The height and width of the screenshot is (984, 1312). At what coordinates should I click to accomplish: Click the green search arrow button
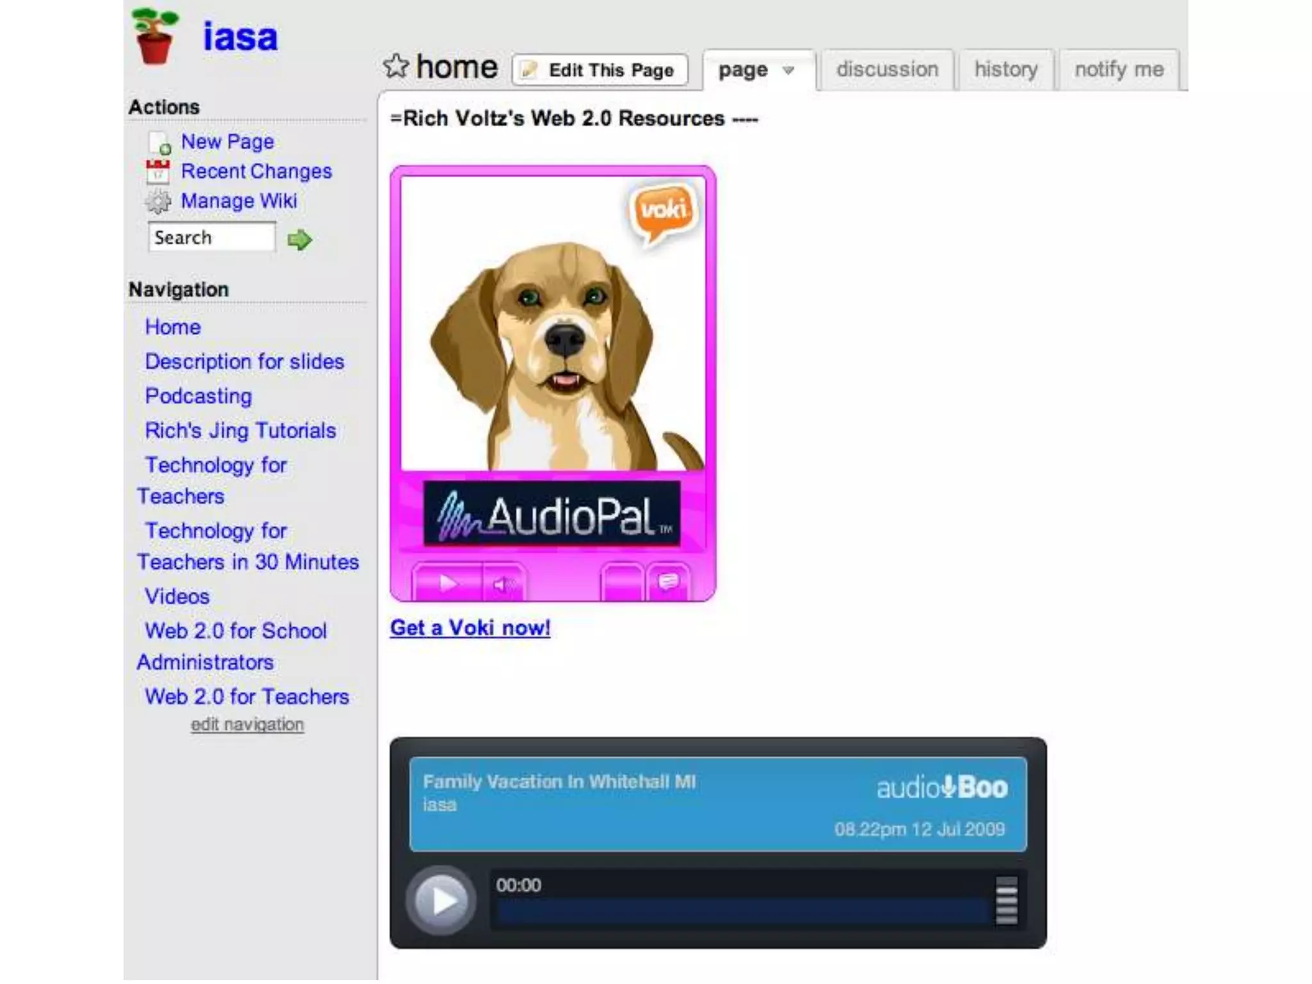pyautogui.click(x=299, y=240)
